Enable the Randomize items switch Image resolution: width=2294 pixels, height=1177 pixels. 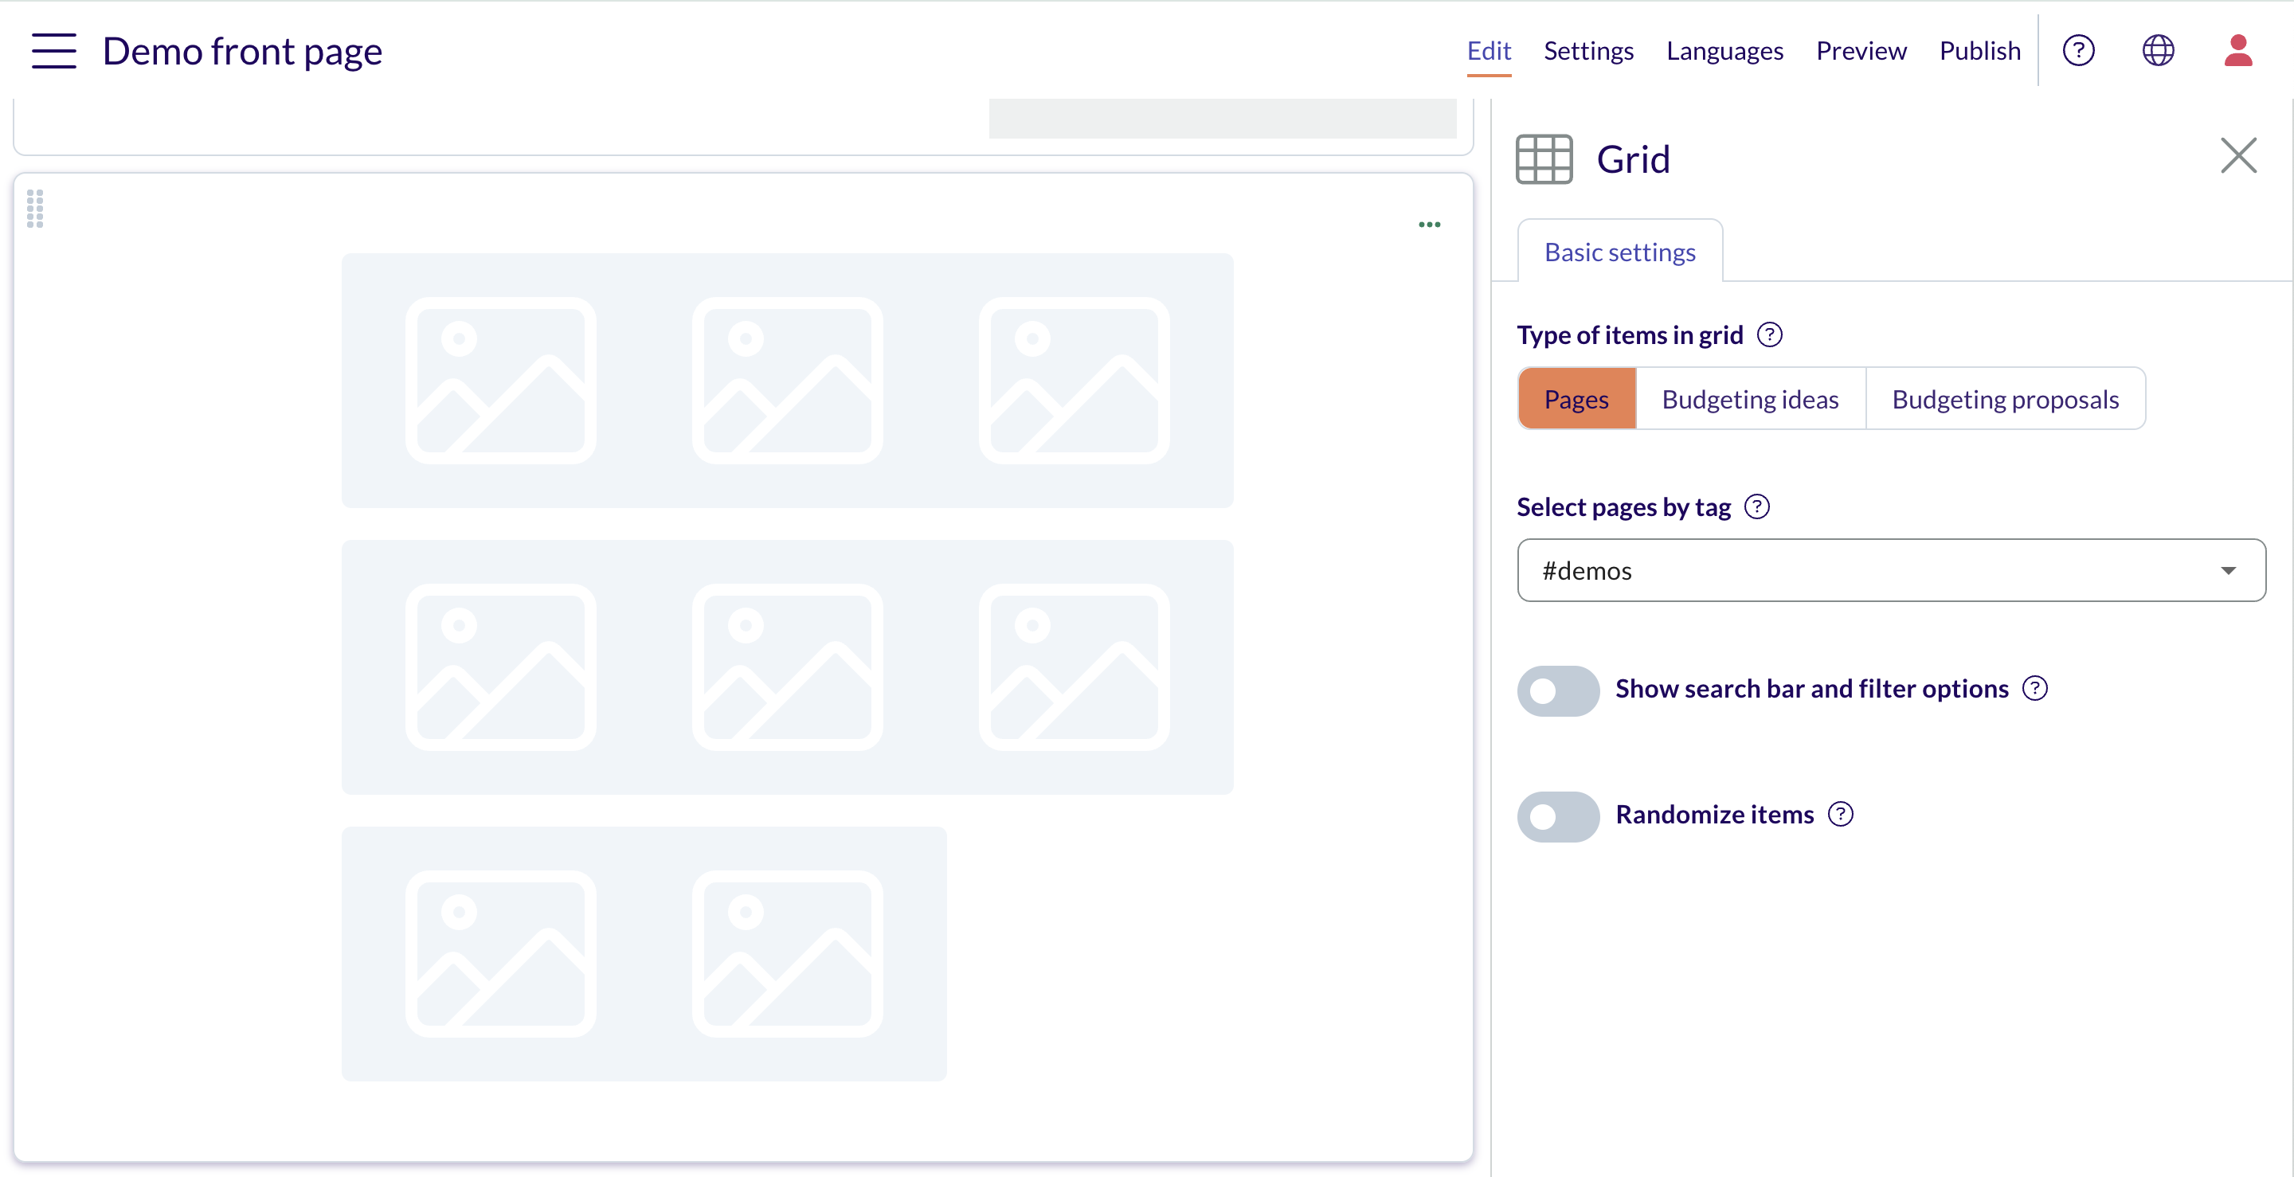(1559, 816)
